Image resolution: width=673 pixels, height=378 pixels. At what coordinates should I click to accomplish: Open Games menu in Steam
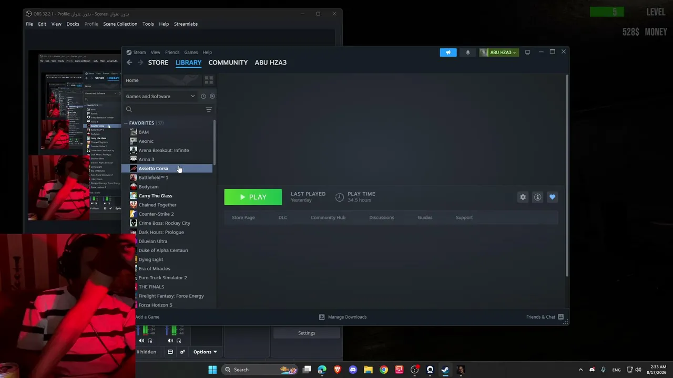tap(191, 52)
